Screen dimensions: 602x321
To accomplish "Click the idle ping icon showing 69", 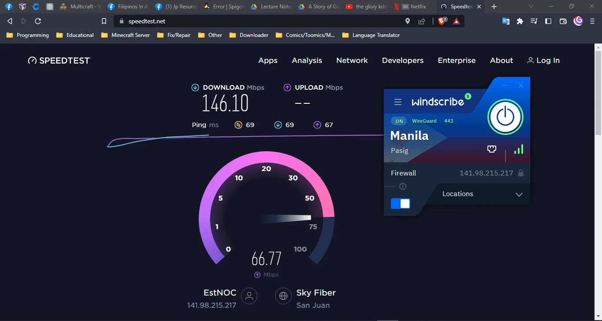I will (238, 125).
